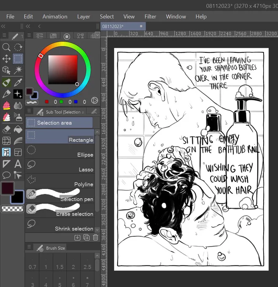Screen dimensions: 278x287
Task: Open the Animation menu
Action: [55, 16]
